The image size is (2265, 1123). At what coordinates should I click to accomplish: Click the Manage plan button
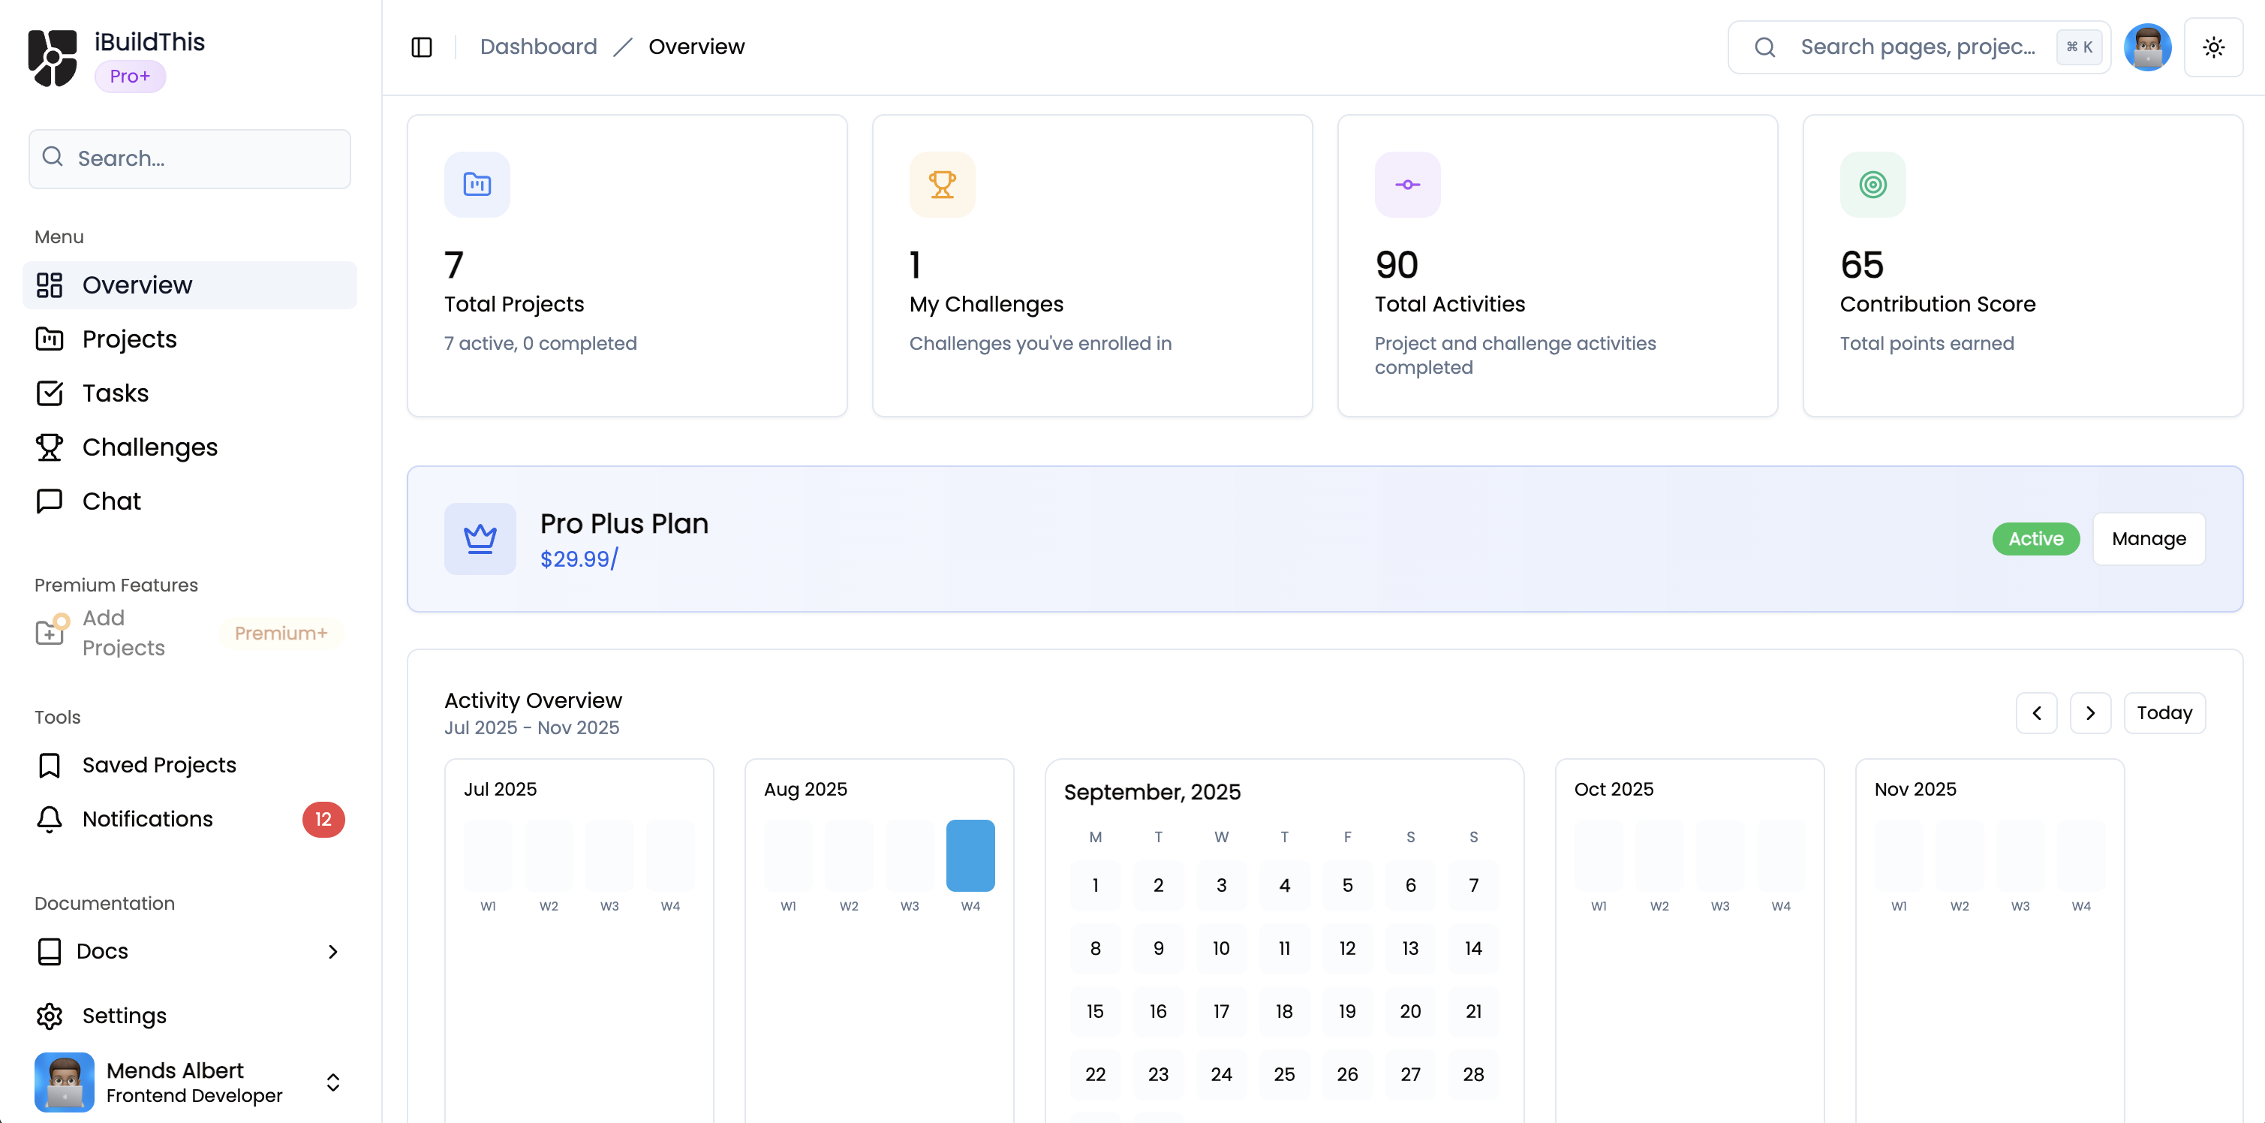tap(2148, 538)
